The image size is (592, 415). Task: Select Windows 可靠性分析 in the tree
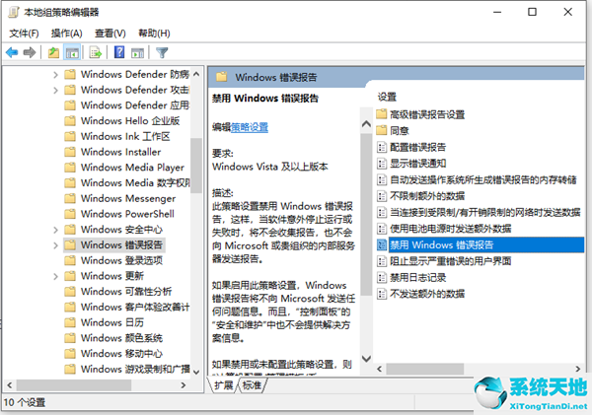[126, 291]
